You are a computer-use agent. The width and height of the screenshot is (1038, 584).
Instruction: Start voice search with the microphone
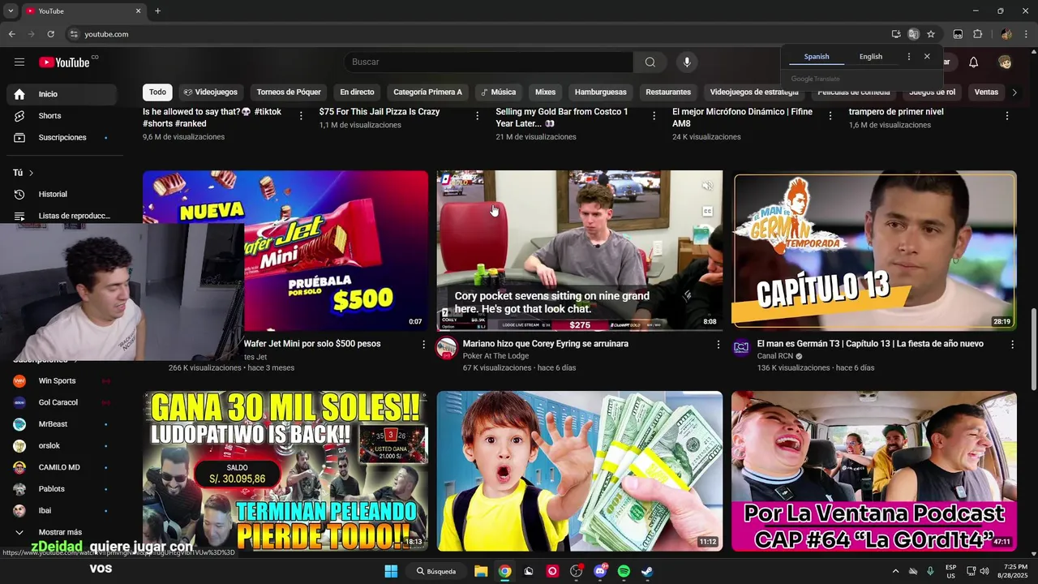tap(687, 62)
